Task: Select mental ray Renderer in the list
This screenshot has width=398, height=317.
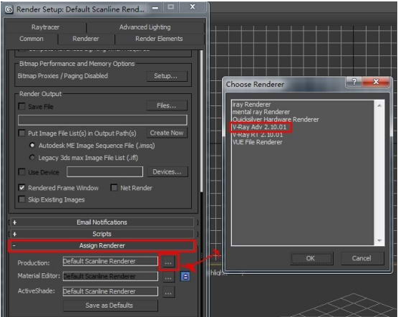Action: click(x=261, y=112)
